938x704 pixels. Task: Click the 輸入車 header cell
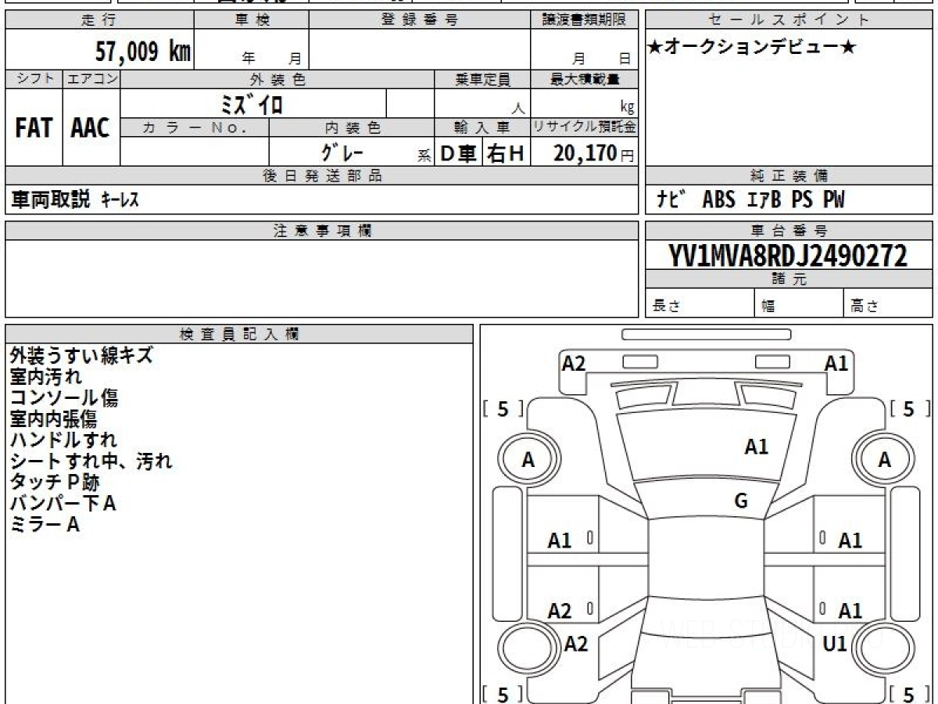click(482, 128)
